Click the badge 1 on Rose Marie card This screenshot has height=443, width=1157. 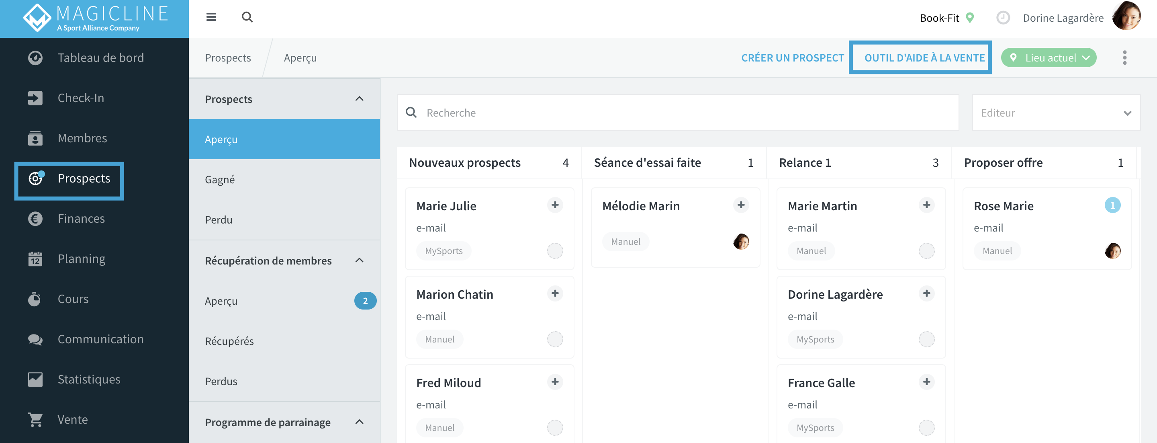1112,205
